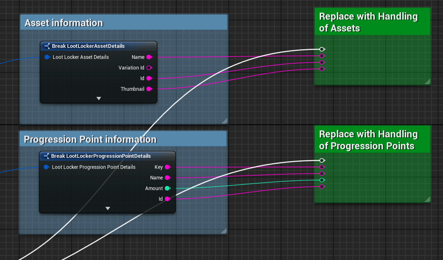Click the green Amount output pin
443x260 pixels.
pos(167,188)
